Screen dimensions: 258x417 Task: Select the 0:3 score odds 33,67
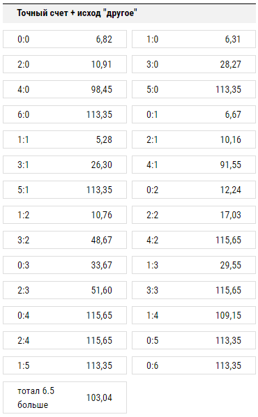click(x=65, y=265)
